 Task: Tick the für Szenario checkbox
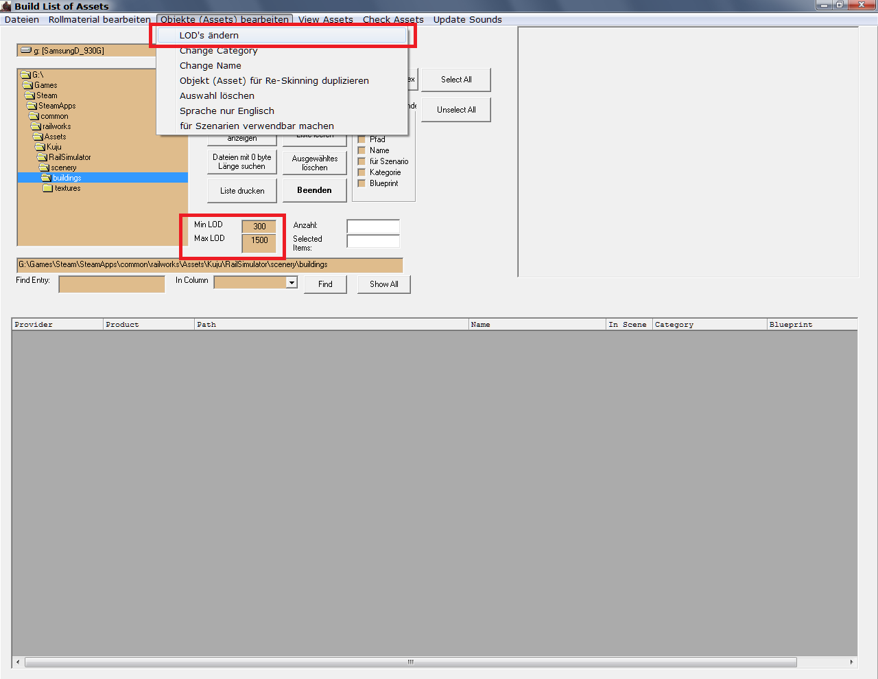click(x=361, y=161)
